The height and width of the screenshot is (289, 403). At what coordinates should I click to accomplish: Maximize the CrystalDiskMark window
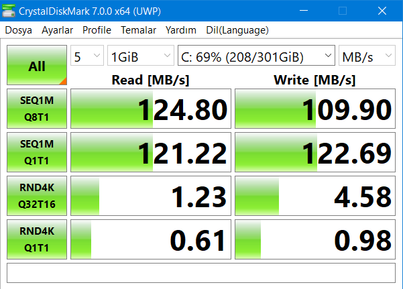pyautogui.click(x=343, y=11)
